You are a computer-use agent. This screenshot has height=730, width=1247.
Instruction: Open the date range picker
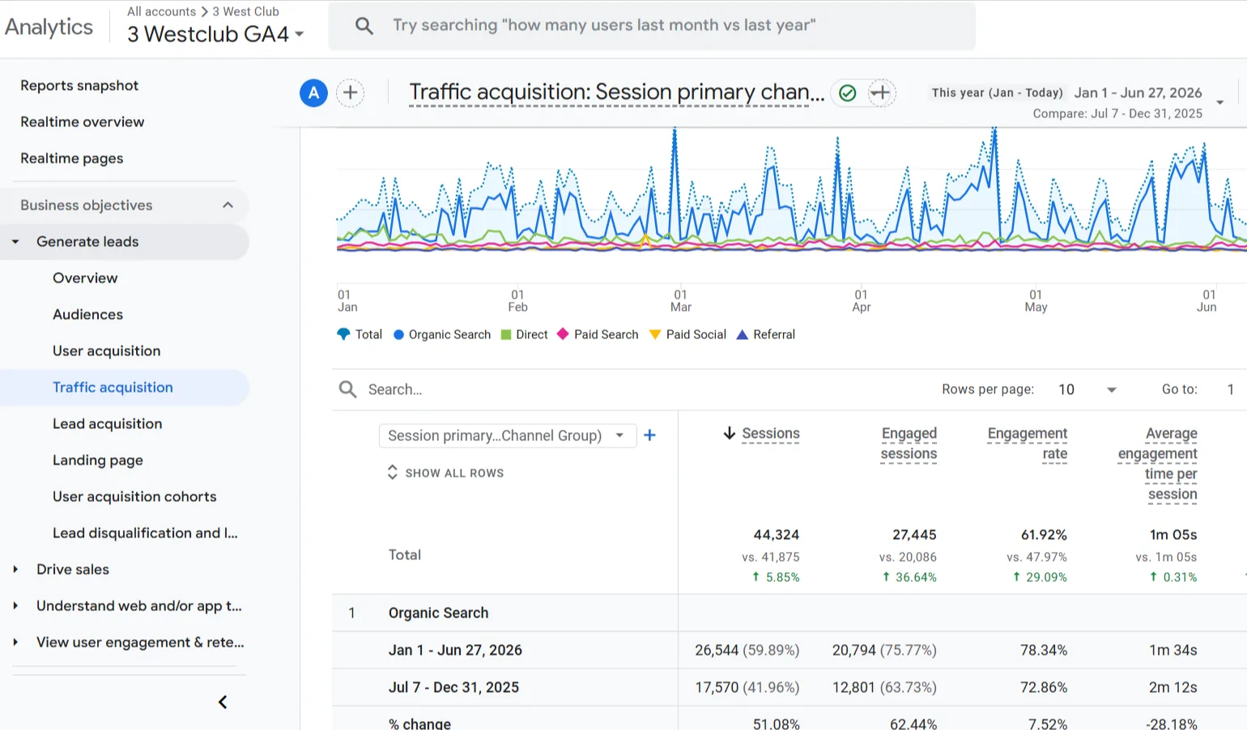(x=1077, y=102)
